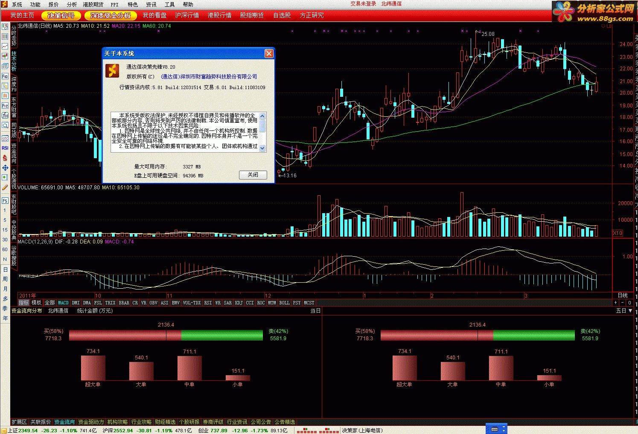Click the magnifier search icon in sidebar
The image size is (638, 434).
click(5, 125)
